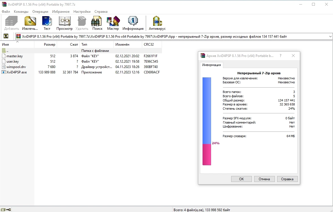This screenshot has height=212, width=333.
Task: Confirm dialog with ОК button
Action: [241, 179]
